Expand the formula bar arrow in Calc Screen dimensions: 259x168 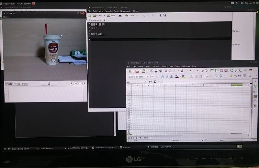tap(250, 81)
